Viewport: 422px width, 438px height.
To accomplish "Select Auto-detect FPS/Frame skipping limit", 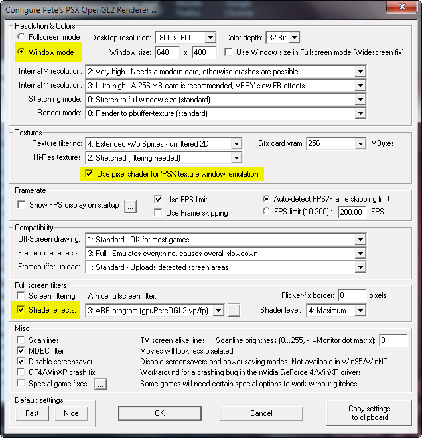I will pos(267,199).
